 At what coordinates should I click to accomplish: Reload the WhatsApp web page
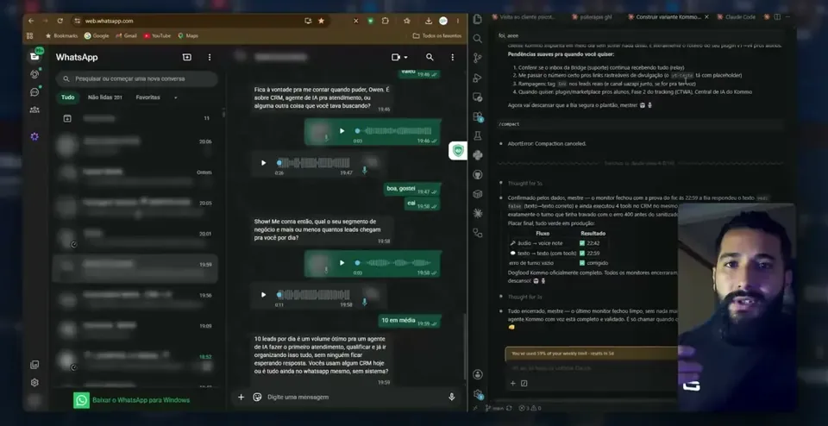pos(60,21)
